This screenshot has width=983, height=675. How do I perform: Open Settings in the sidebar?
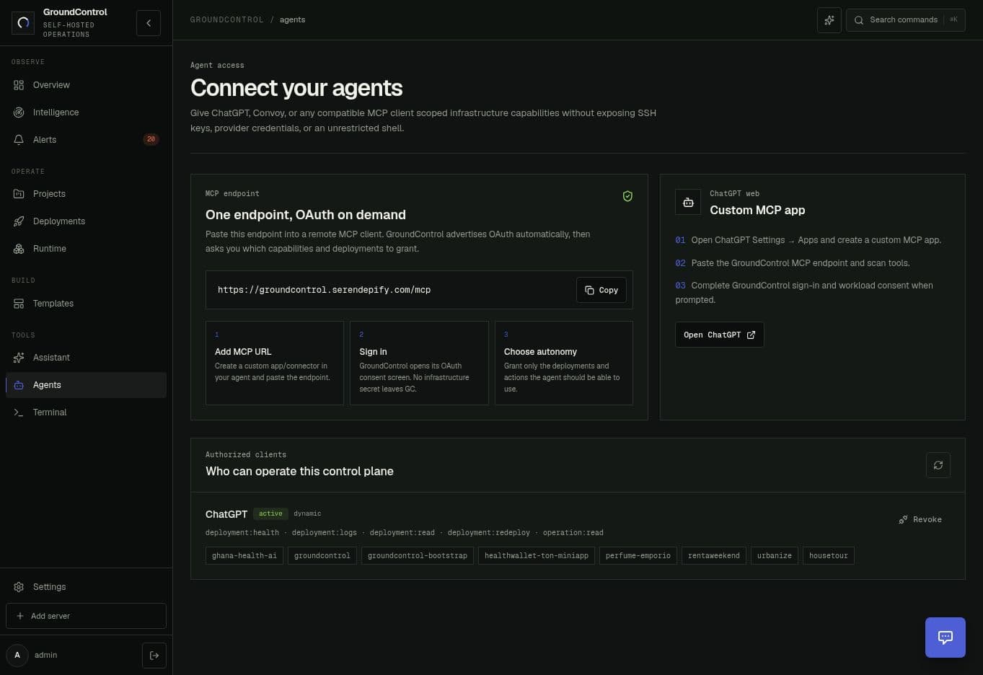[x=86, y=587]
